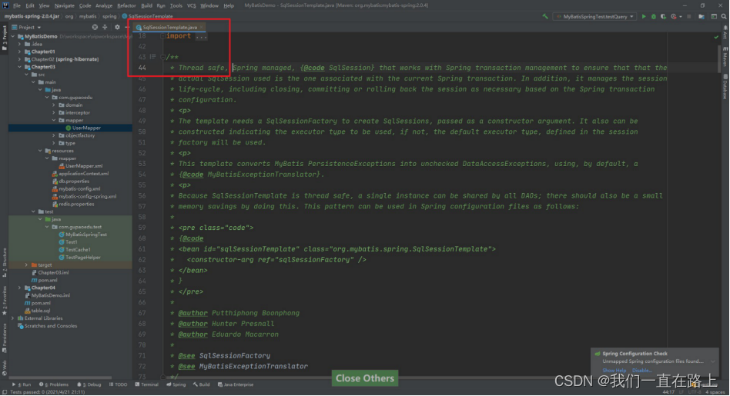Click the profiler run icon in toolbar
Screen dimensions: 730x396
[673, 16]
